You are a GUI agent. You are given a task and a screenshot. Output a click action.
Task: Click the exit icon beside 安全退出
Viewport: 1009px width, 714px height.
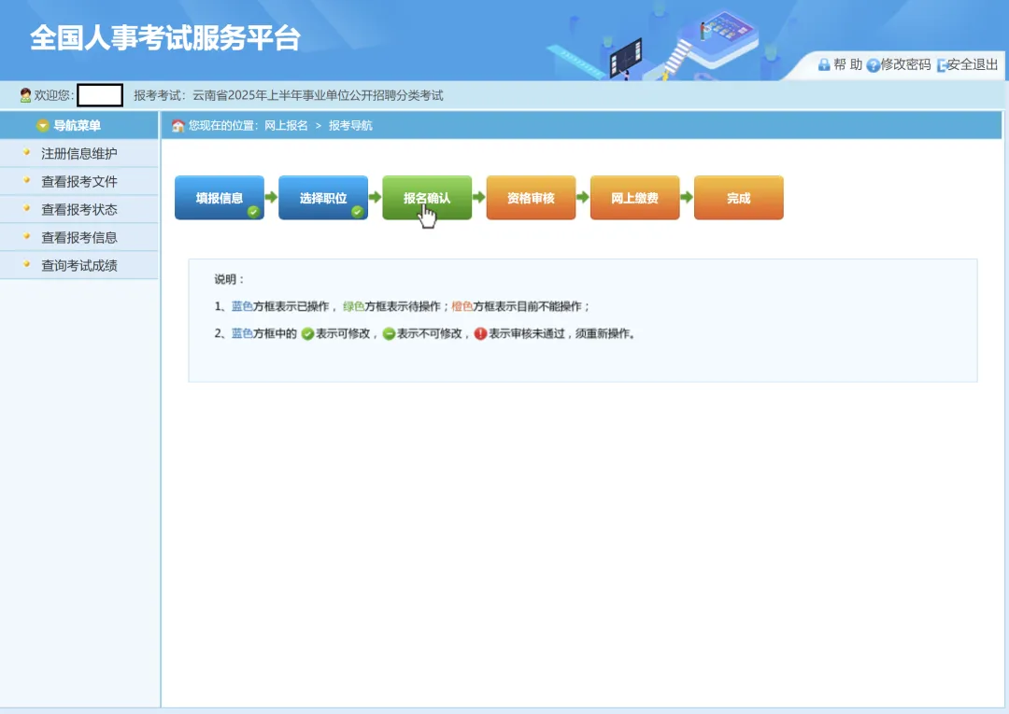[x=942, y=65]
